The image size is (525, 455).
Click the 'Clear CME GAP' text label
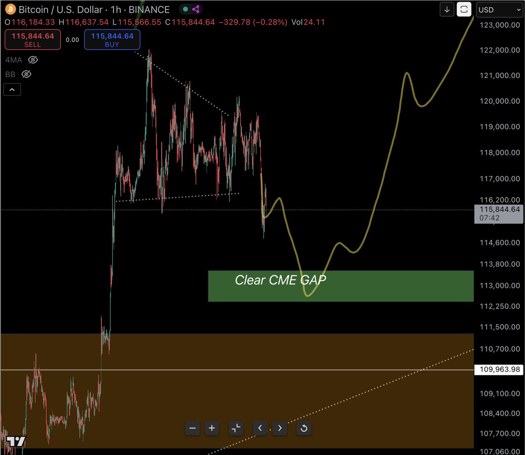tap(280, 280)
